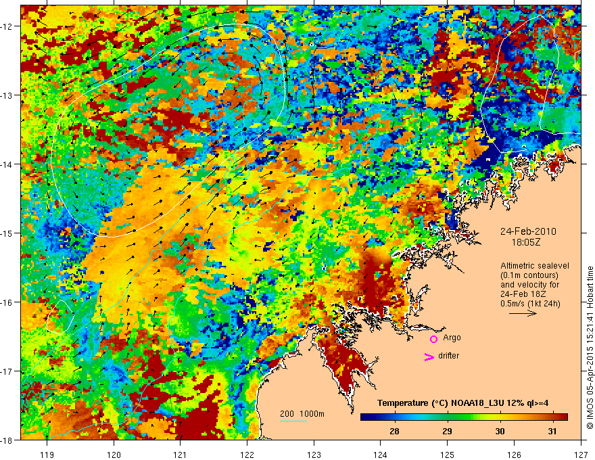
Task: Click longitude axis label 127
Action: pyautogui.click(x=581, y=455)
